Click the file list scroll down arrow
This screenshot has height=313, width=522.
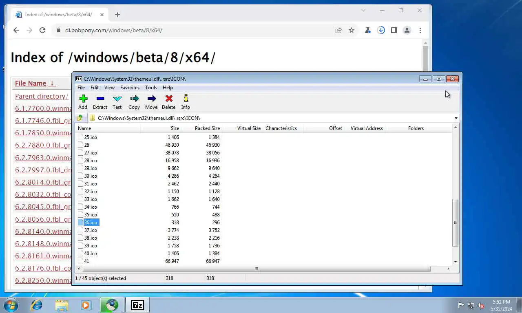coord(456,262)
